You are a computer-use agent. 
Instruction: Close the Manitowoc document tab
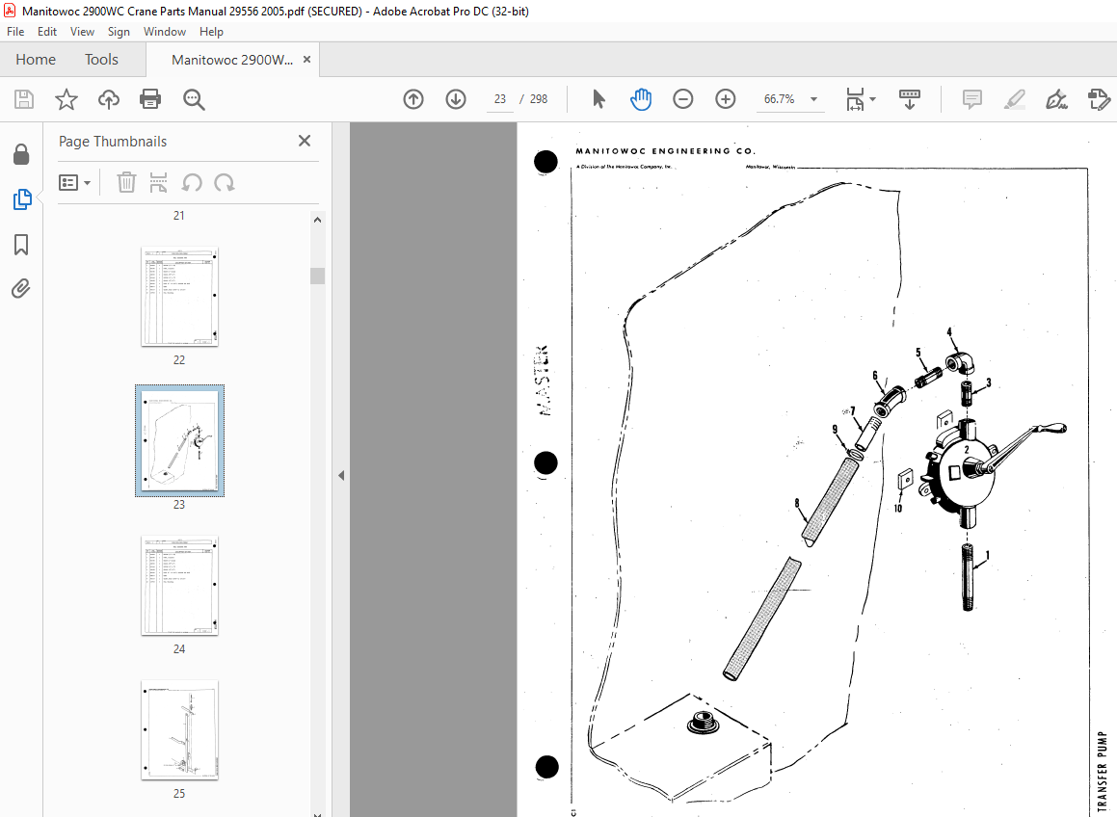point(307,59)
